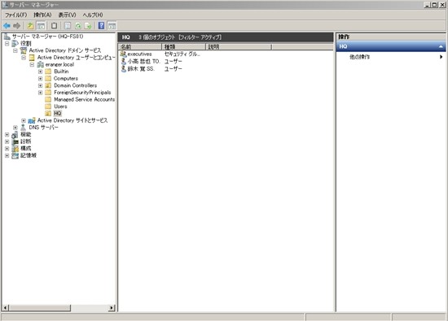
Task: Sort by the 種類 column header
Action: click(184, 47)
